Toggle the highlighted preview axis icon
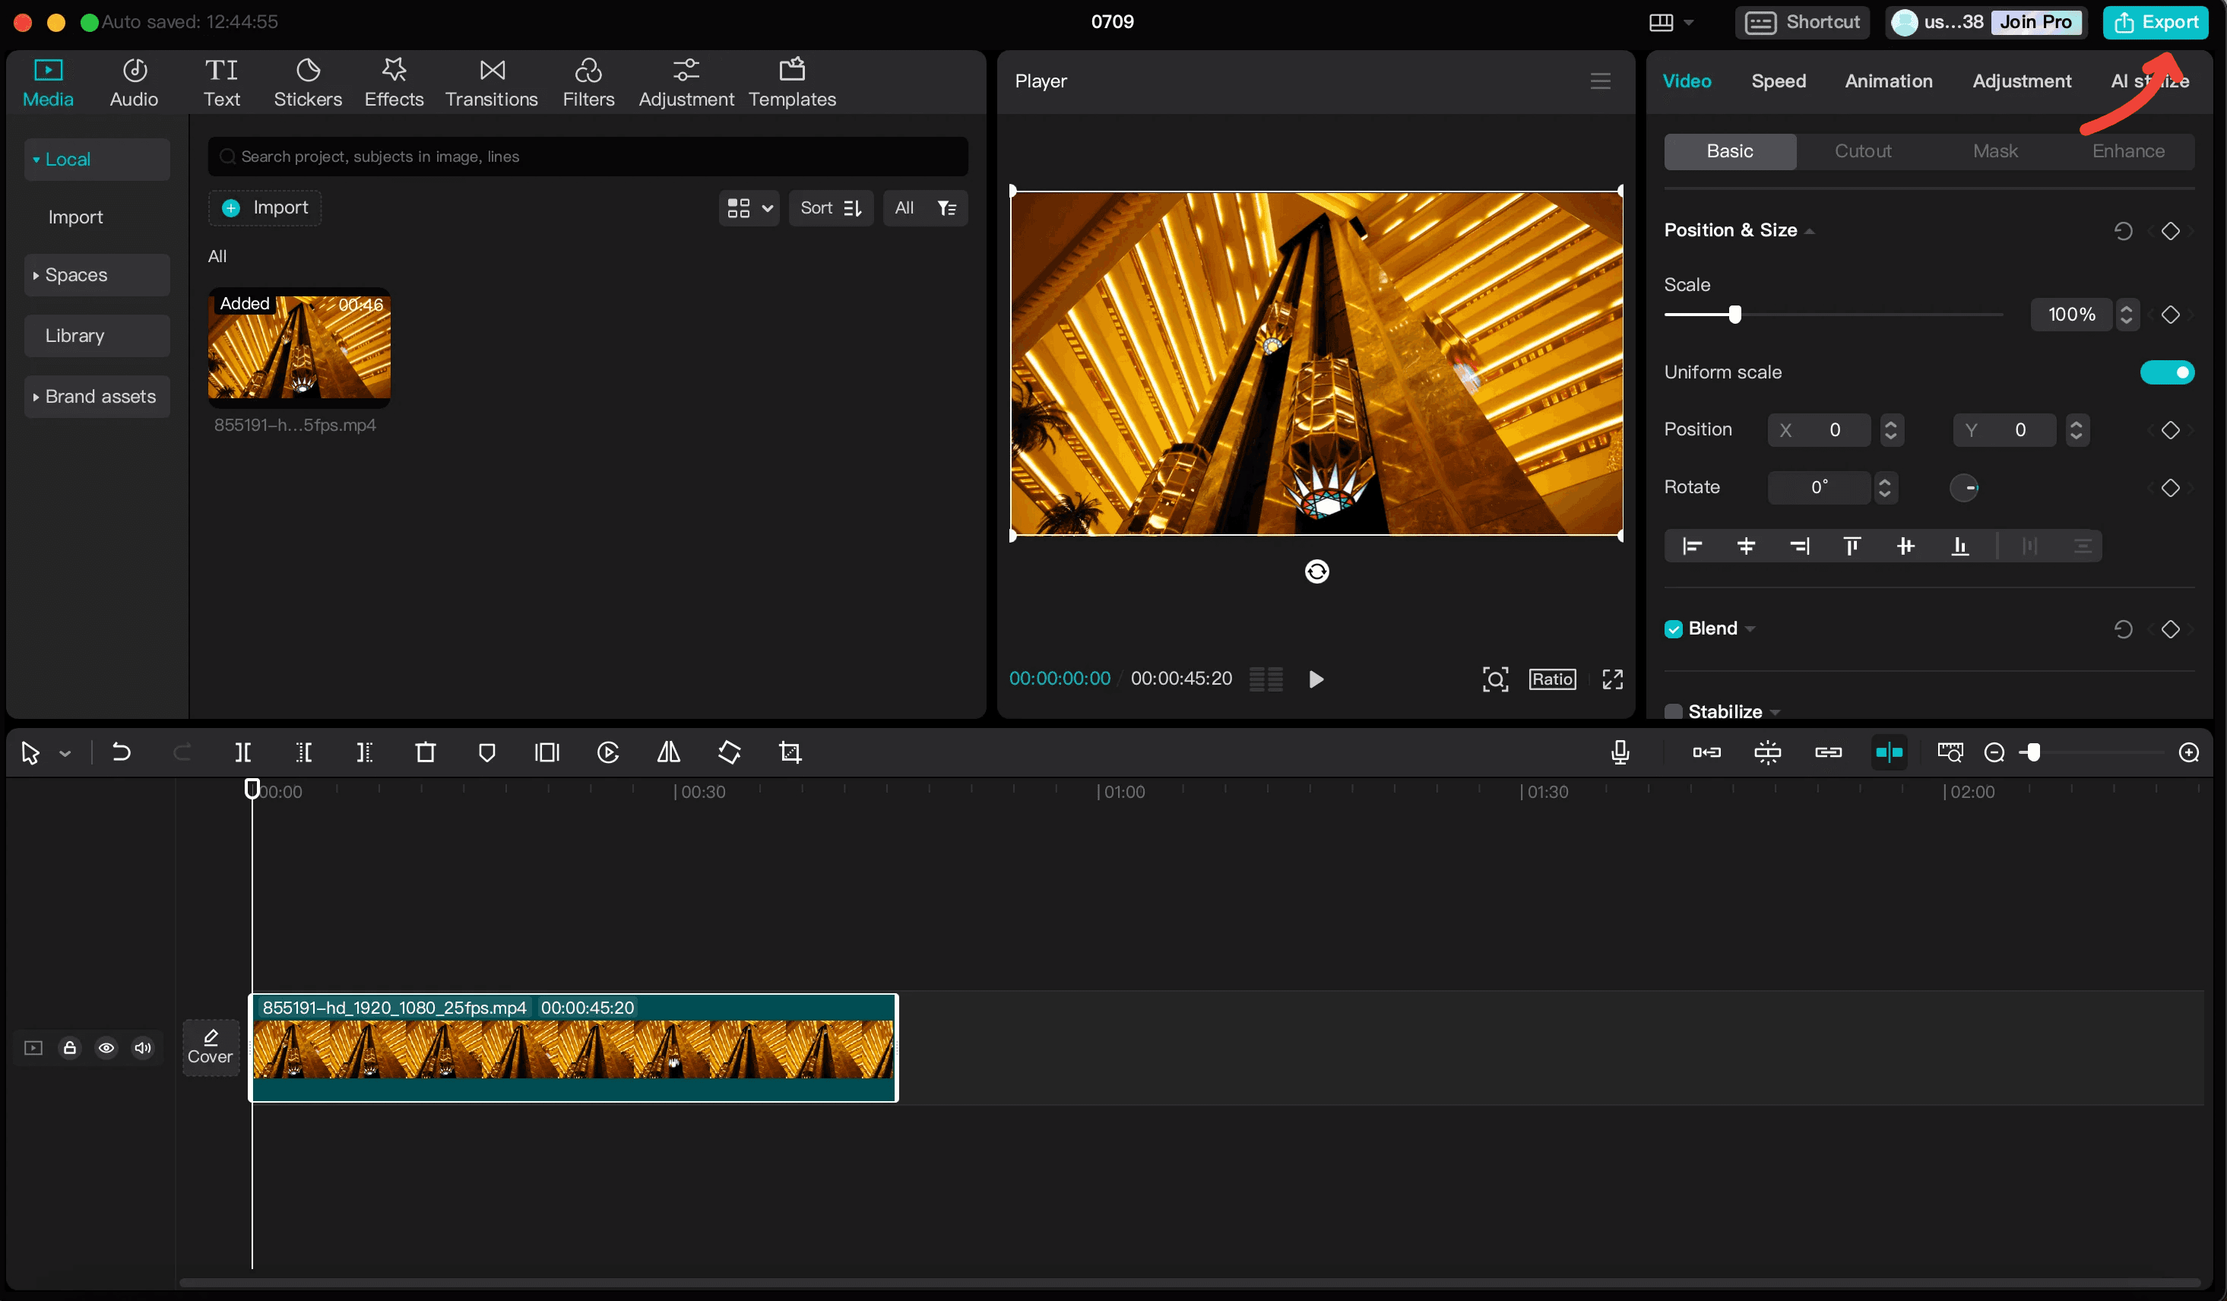 pos(1890,752)
